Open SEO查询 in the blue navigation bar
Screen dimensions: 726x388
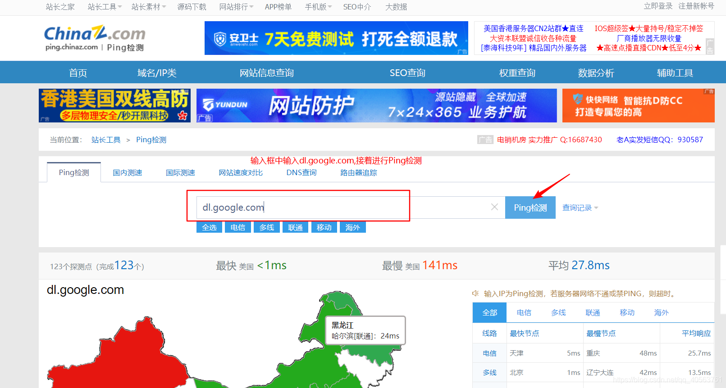point(407,72)
